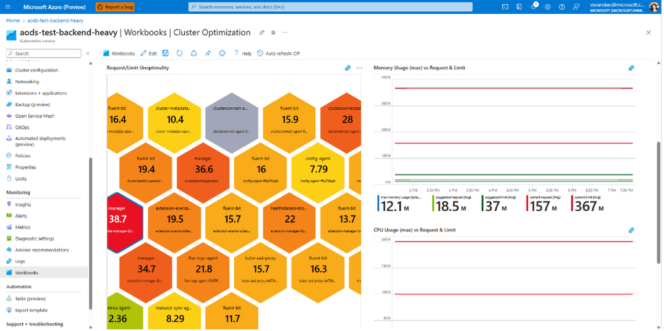This screenshot has width=664, height=331.
Task: Open the help question mark in top bar
Action: coord(562,6)
